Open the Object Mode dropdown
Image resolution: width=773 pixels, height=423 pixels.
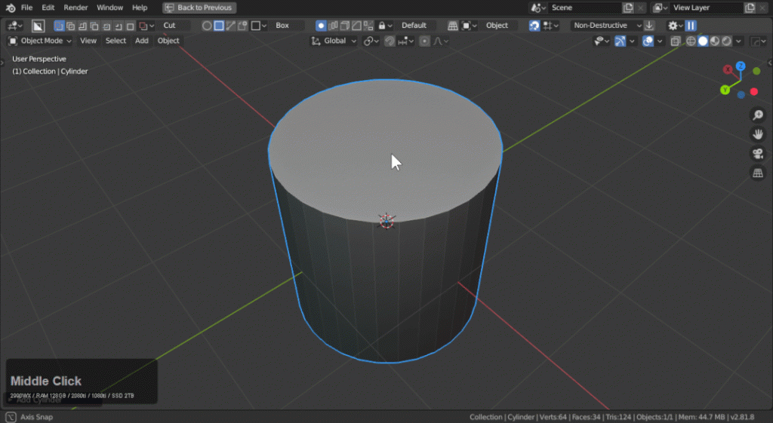(40, 41)
